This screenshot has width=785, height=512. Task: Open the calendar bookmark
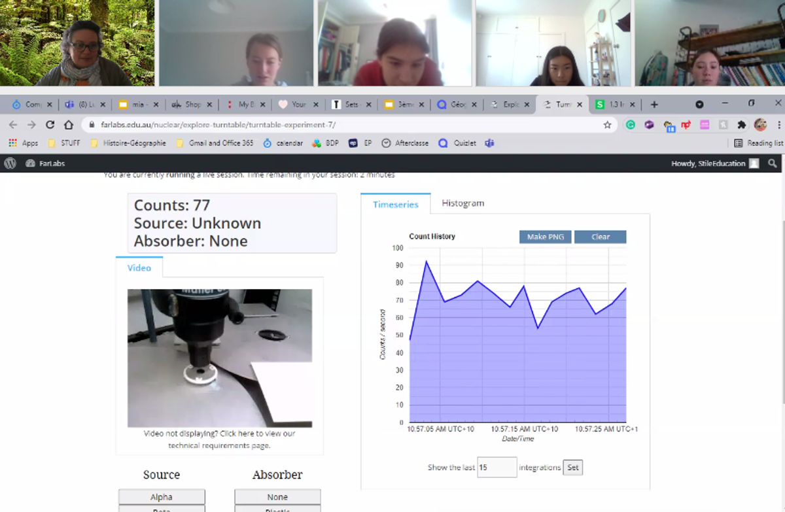283,143
